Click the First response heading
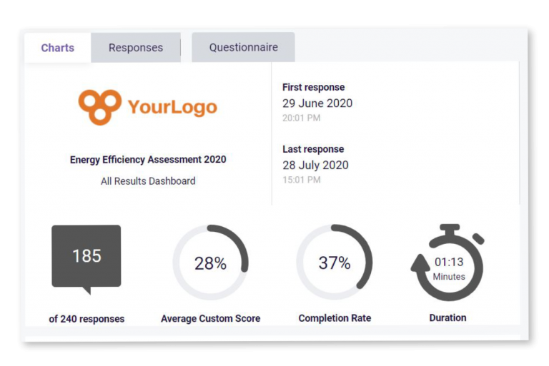The width and height of the screenshot is (549, 366). pyautogui.click(x=313, y=87)
